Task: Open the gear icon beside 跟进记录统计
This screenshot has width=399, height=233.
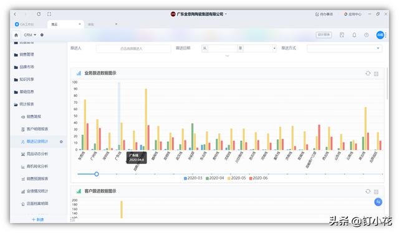Action: pyautogui.click(x=61, y=142)
